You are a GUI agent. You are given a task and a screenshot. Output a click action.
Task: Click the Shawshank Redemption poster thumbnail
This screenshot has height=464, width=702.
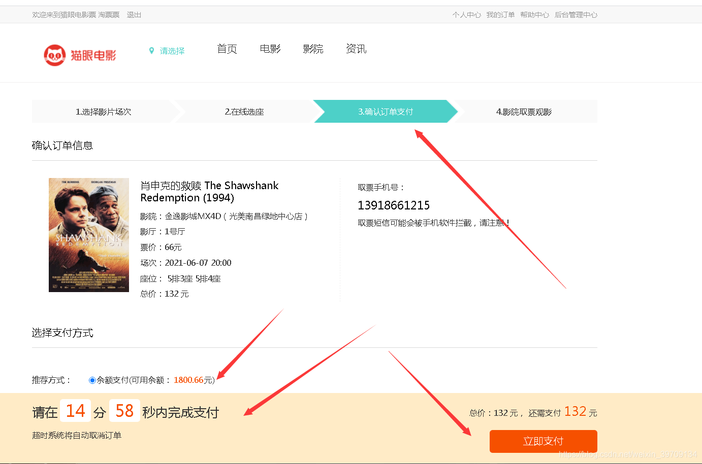[89, 235]
